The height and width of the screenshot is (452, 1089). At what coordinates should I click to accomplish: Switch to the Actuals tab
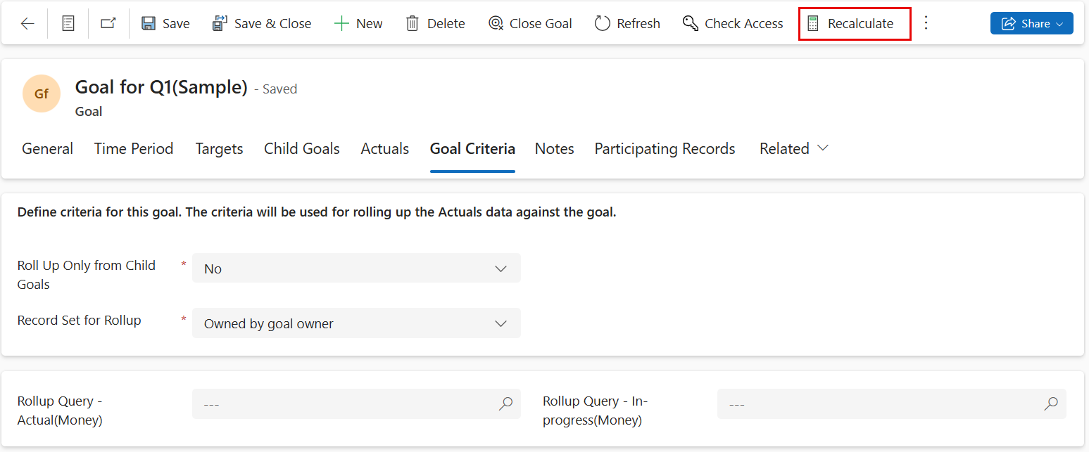[385, 149]
